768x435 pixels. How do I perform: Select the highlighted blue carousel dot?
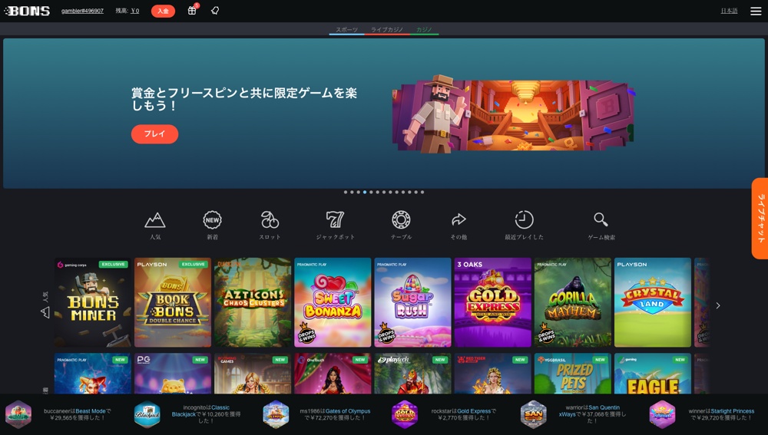tap(364, 193)
